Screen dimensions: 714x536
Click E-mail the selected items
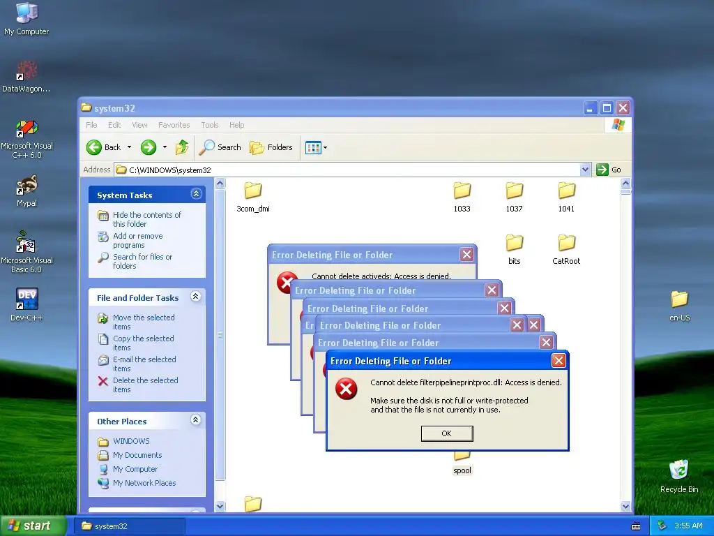pos(144,364)
